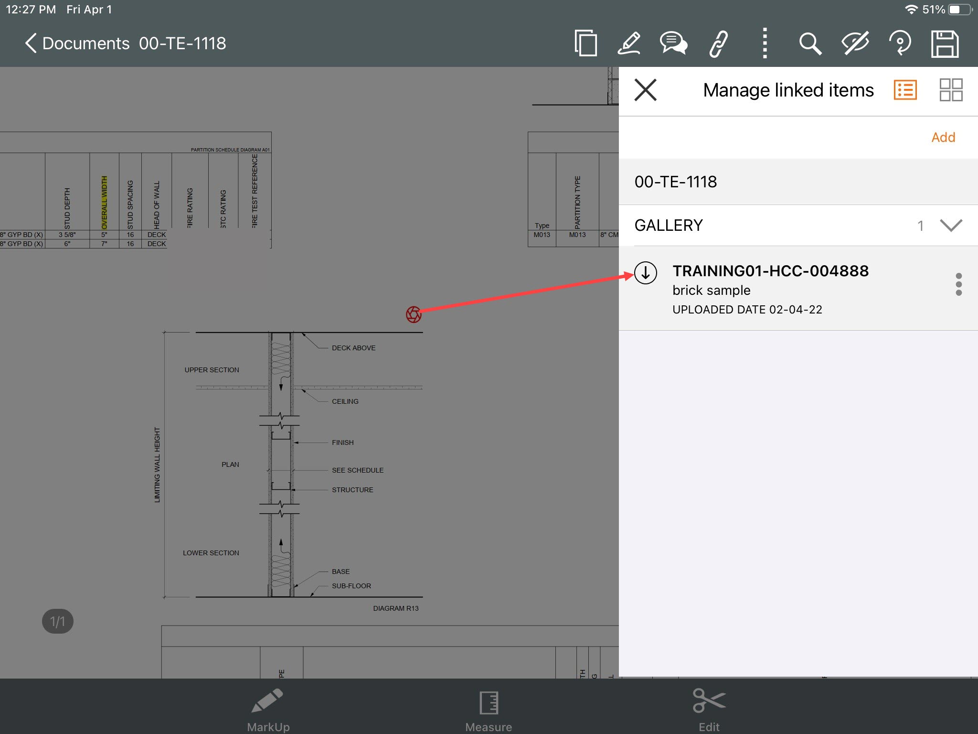This screenshot has height=734, width=978.
Task: Open the pages/copy icon in top toolbar
Action: pyautogui.click(x=585, y=43)
